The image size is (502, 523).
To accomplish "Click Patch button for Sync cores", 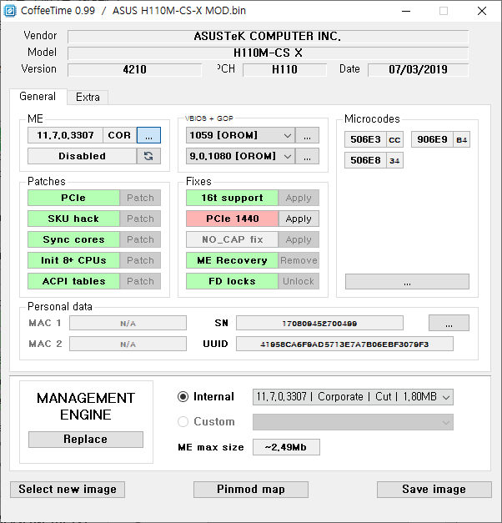I will click(140, 239).
